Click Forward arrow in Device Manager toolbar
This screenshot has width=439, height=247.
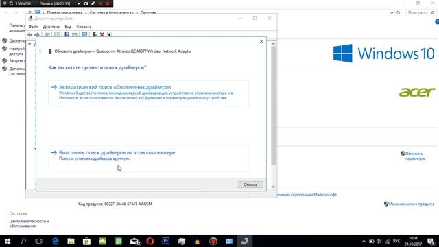pyautogui.click(x=37, y=34)
